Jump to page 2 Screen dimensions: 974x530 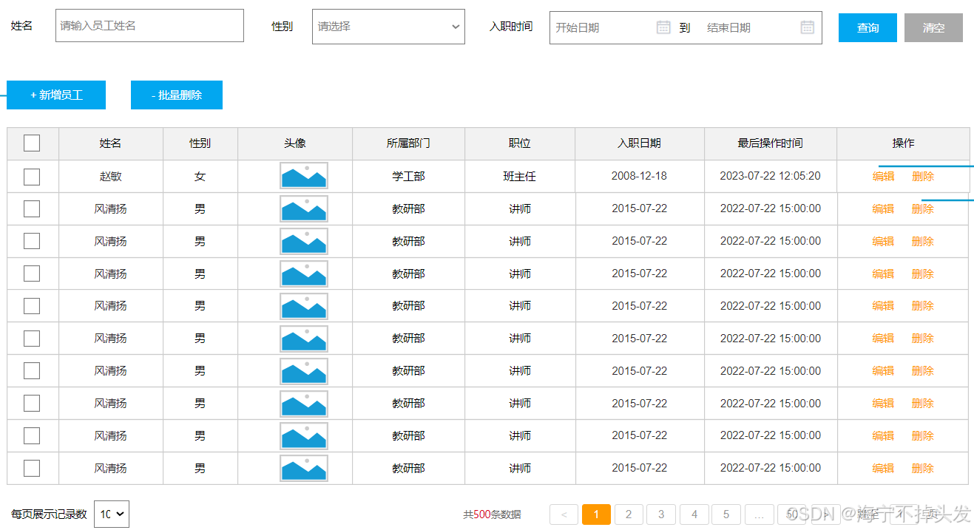point(629,514)
